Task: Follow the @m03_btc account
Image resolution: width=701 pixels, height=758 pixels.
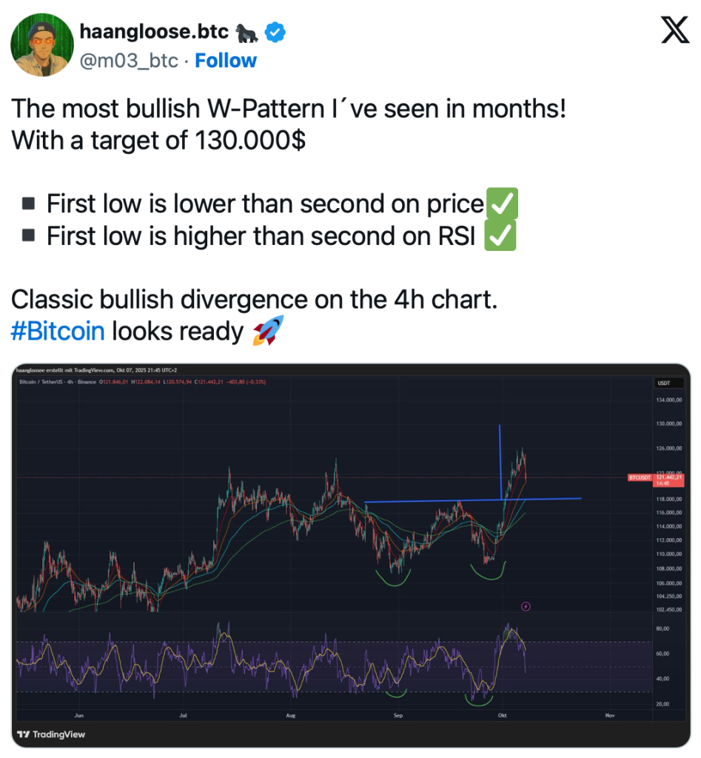Action: click(226, 61)
